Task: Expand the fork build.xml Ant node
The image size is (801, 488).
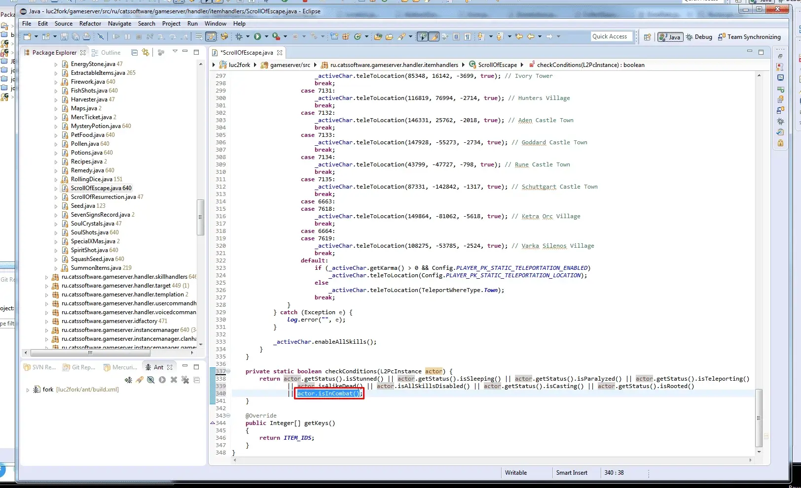Action: pos(28,390)
